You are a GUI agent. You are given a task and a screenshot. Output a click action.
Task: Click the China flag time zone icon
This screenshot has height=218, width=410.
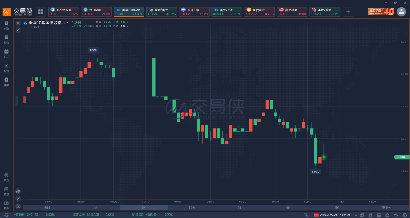pyautogui.click(x=316, y=215)
